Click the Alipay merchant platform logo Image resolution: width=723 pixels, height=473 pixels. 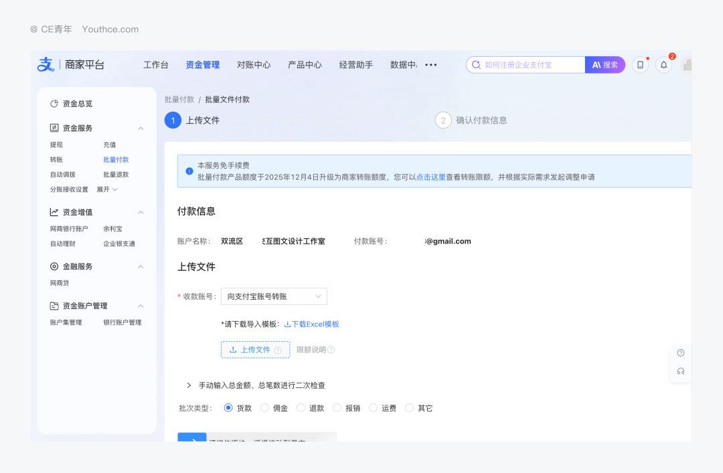pyautogui.click(x=46, y=64)
